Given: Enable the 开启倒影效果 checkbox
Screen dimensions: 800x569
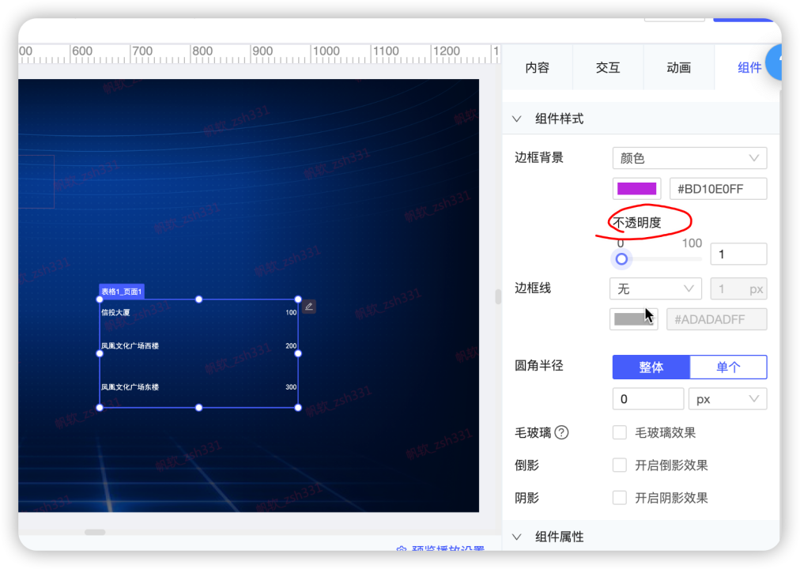Looking at the screenshot, I should (x=620, y=465).
